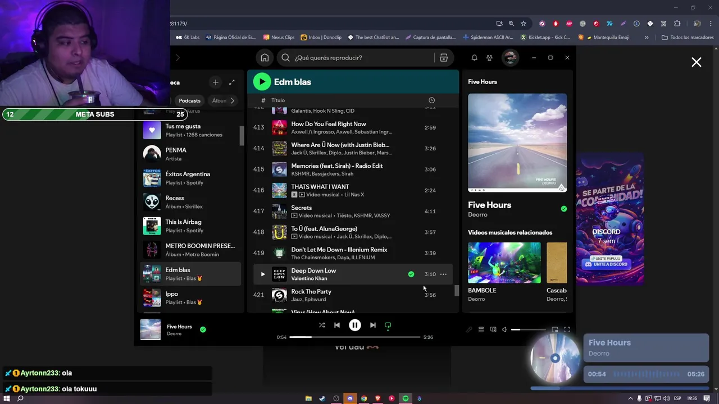Screen dimensions: 719x404
Task: Select track How Do You Feel Right Now
Action: [x=353, y=128]
